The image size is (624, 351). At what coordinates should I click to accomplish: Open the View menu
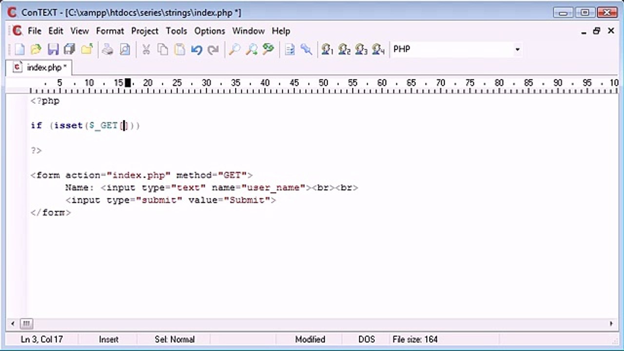[x=79, y=31]
